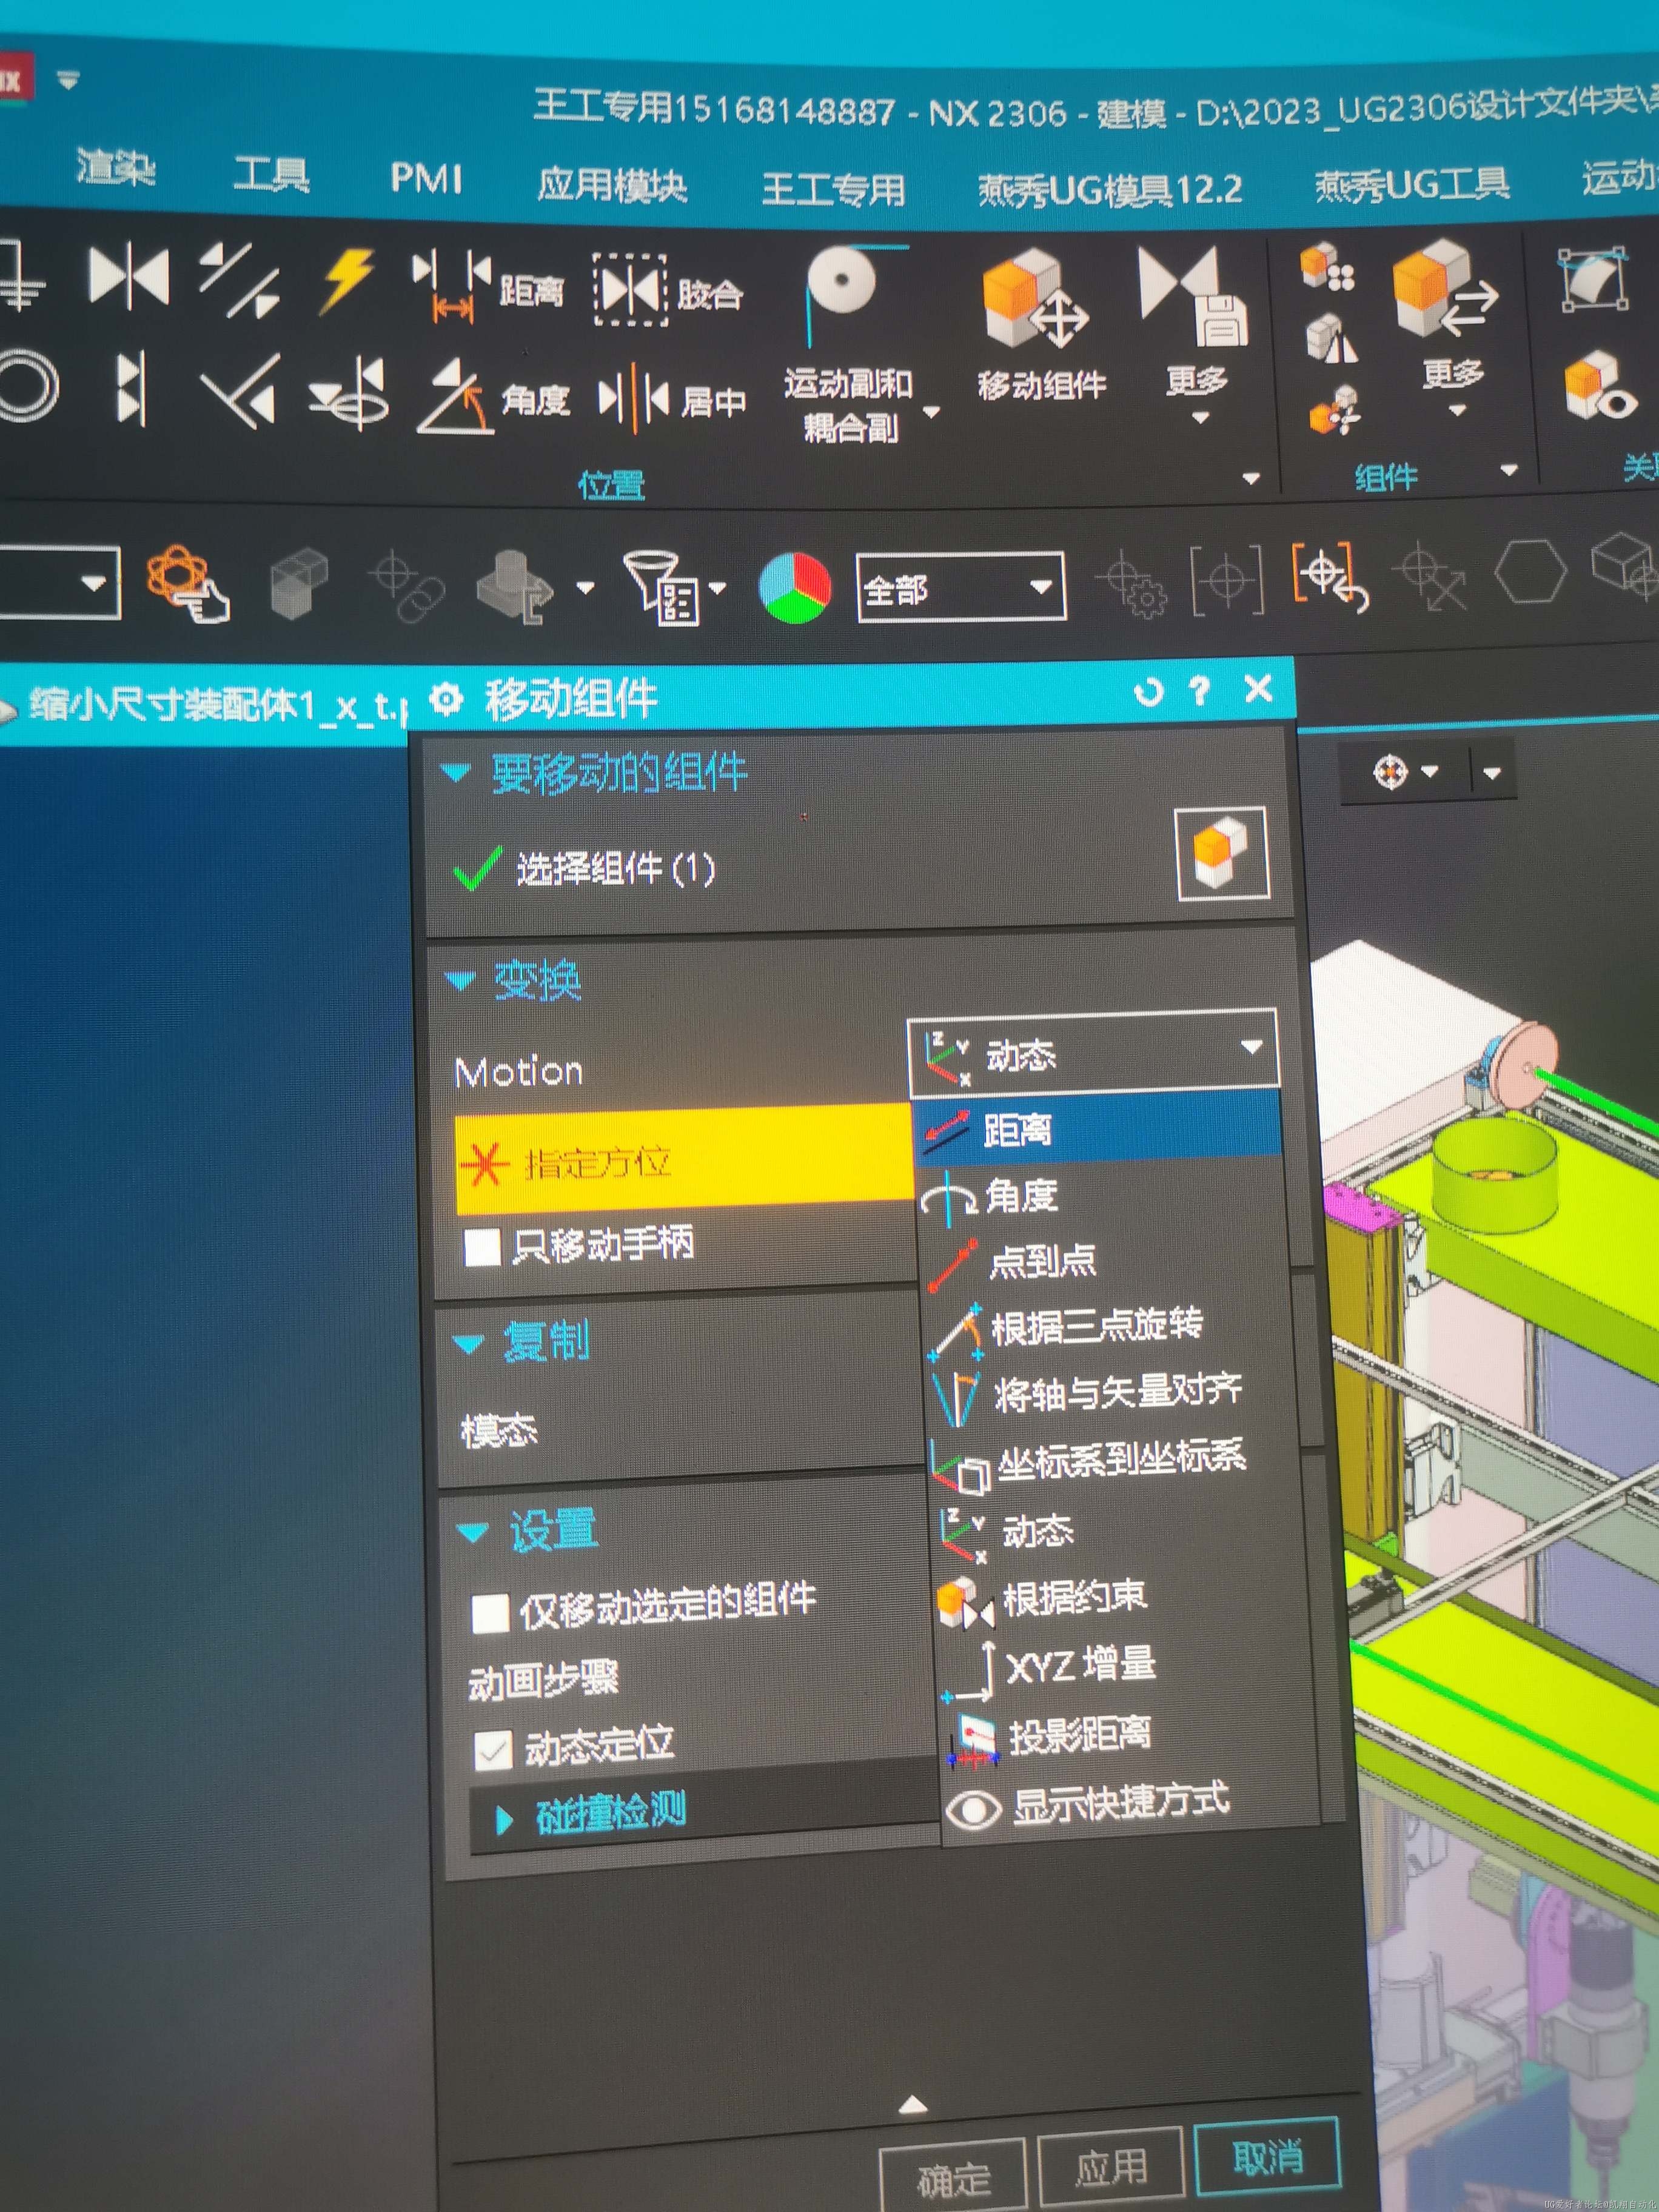Click the 应用 button

1110,2166
